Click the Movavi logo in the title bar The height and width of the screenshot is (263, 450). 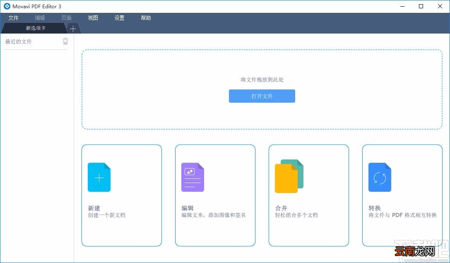click(x=7, y=6)
